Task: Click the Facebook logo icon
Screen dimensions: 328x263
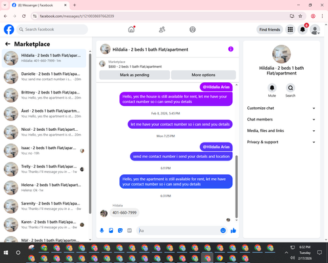Action: (x=9, y=30)
